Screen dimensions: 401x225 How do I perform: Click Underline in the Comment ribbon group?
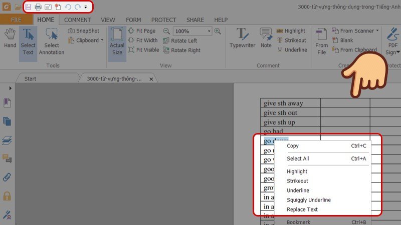click(x=292, y=49)
